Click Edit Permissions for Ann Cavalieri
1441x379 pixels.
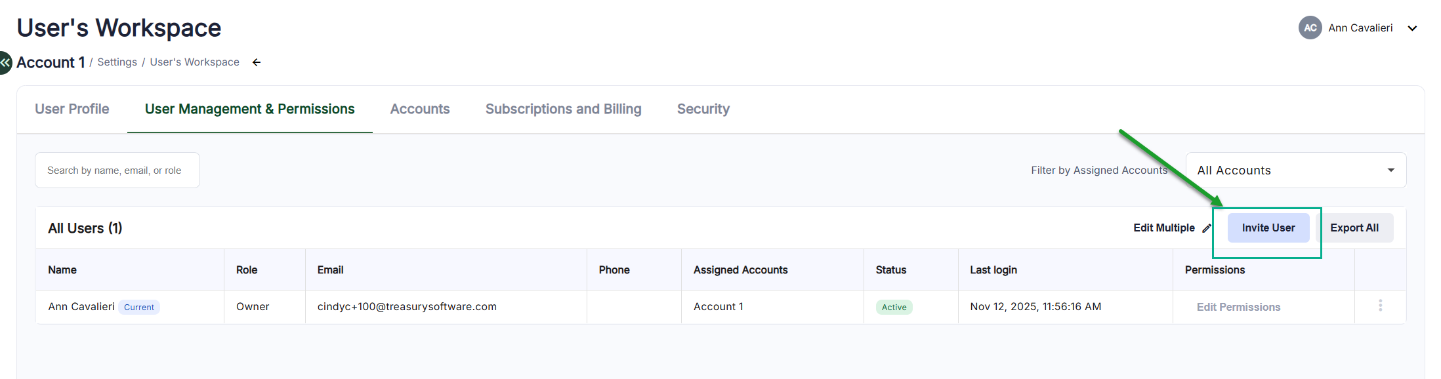(1238, 307)
